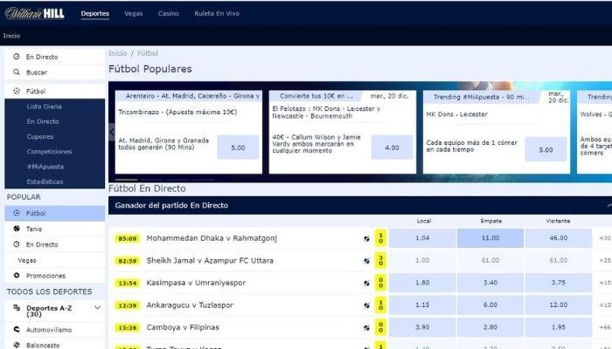The width and height of the screenshot is (612, 349).
Task: Click the Baloncesto ball icon
Action: 17,345
